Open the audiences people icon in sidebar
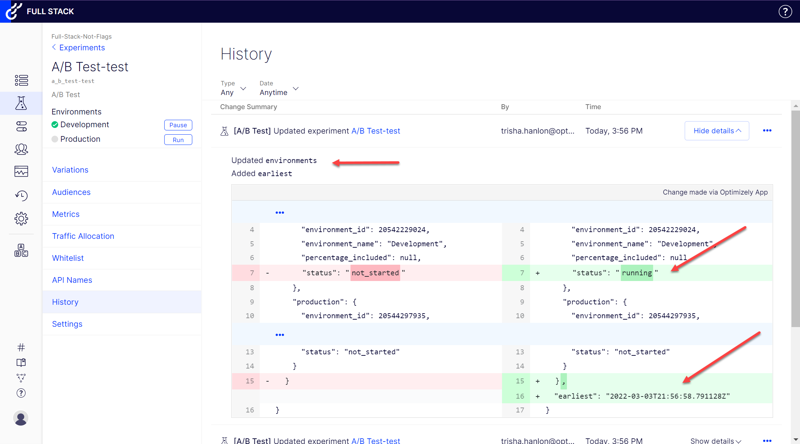Image resolution: width=800 pixels, height=444 pixels. (21, 149)
